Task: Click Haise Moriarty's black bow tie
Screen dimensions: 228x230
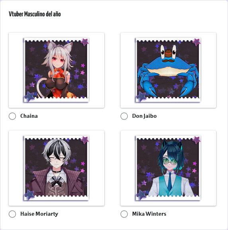Action: click(57, 183)
